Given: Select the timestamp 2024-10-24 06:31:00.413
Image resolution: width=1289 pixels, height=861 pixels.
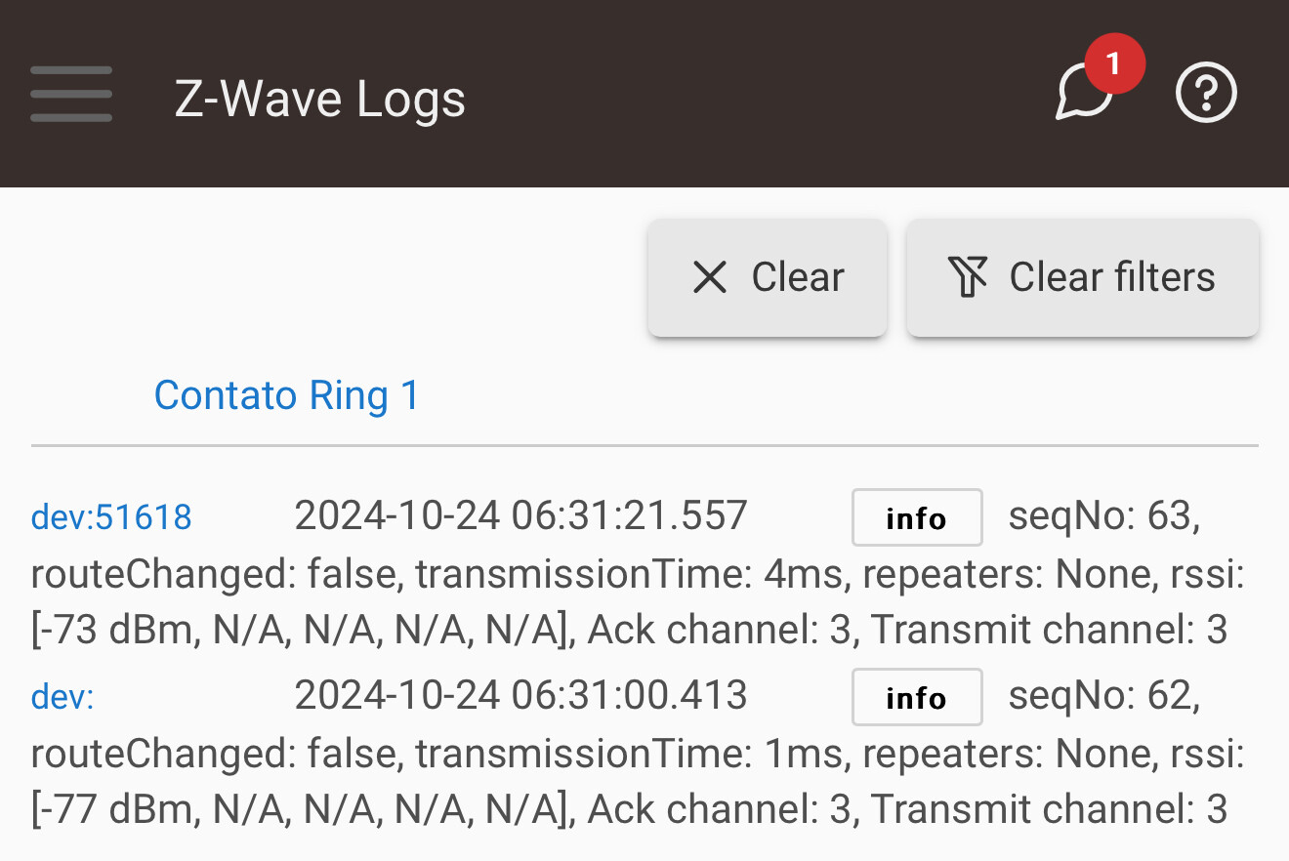Looking at the screenshot, I should click(x=521, y=695).
